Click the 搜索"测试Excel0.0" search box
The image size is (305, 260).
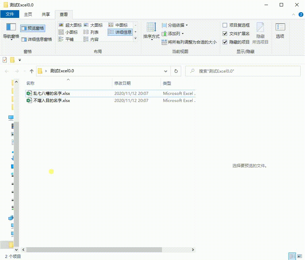click(x=243, y=71)
